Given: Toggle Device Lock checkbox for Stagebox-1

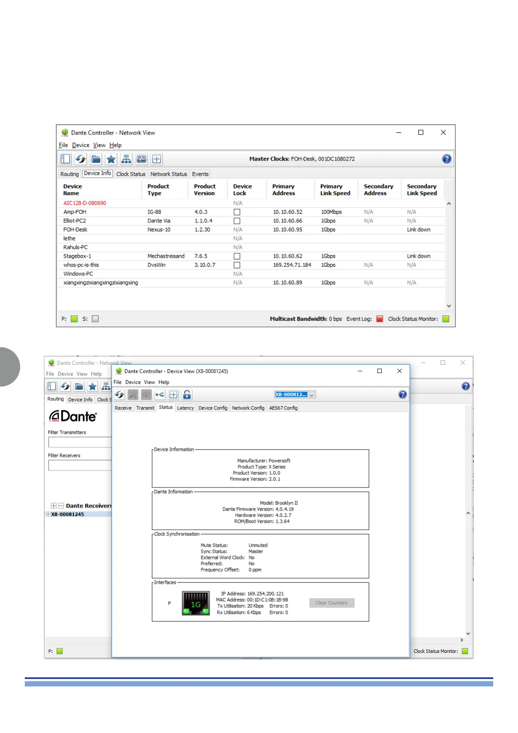Looking at the screenshot, I should click(237, 256).
